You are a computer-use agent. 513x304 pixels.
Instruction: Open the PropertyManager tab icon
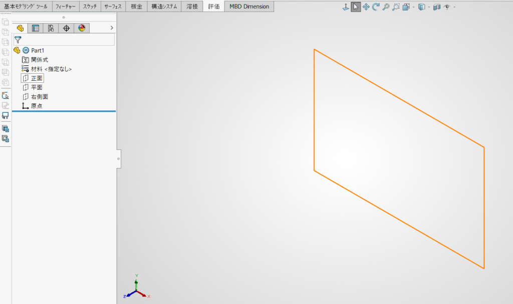point(36,28)
